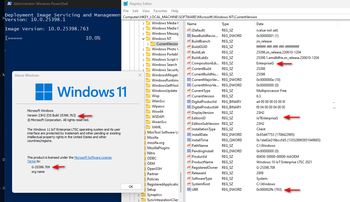Screen dimensions: 350x202
Task: Select the BaseBuildRevision DWORD value icon
Action: point(189,36)
